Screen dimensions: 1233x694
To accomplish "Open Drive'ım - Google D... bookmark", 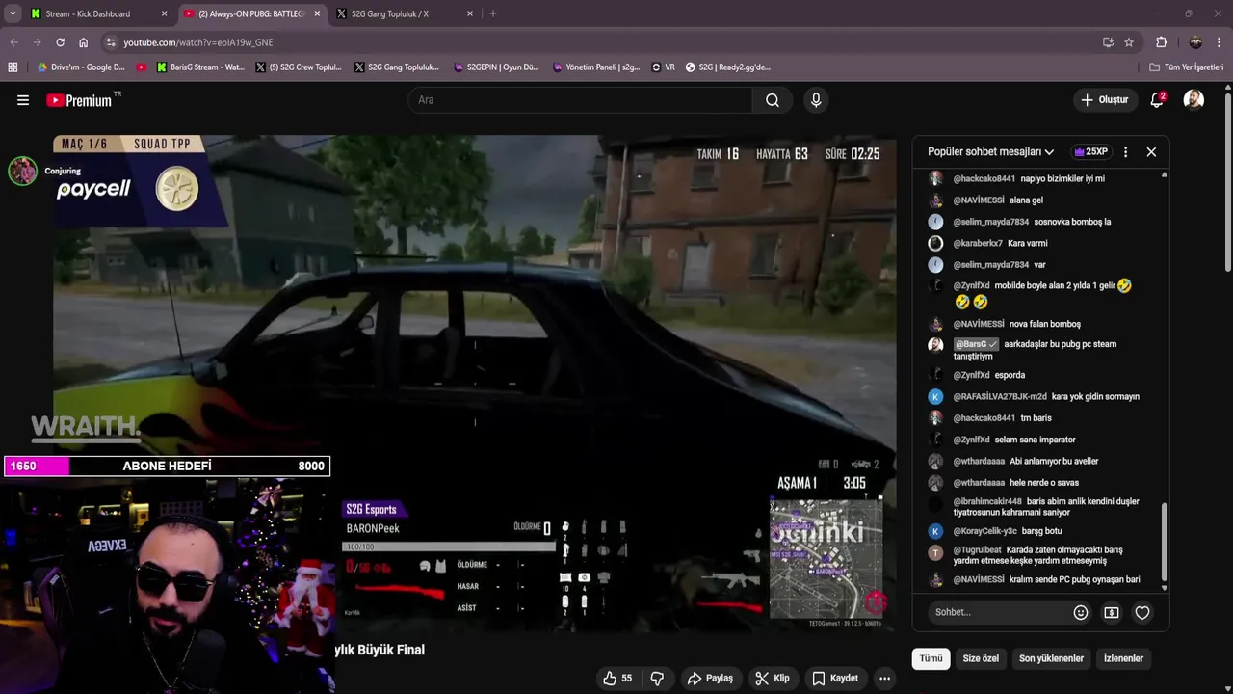I will [81, 67].
